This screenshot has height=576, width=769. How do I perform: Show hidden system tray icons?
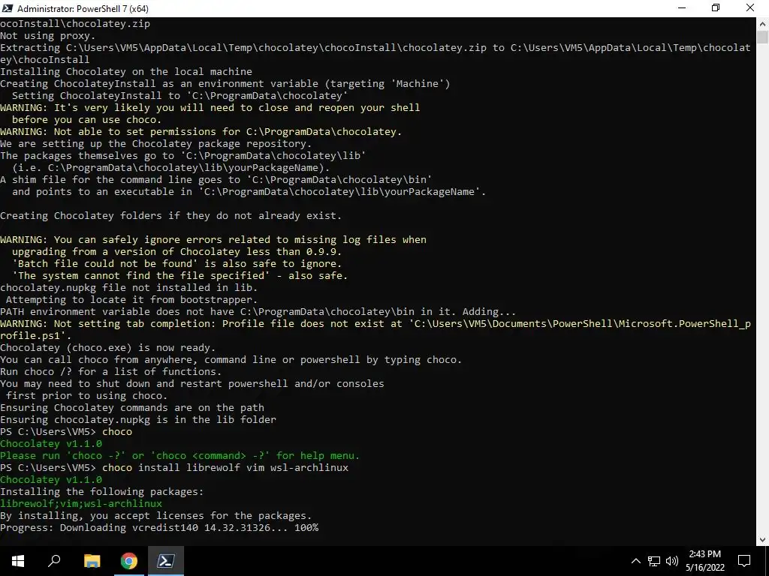[x=635, y=561]
